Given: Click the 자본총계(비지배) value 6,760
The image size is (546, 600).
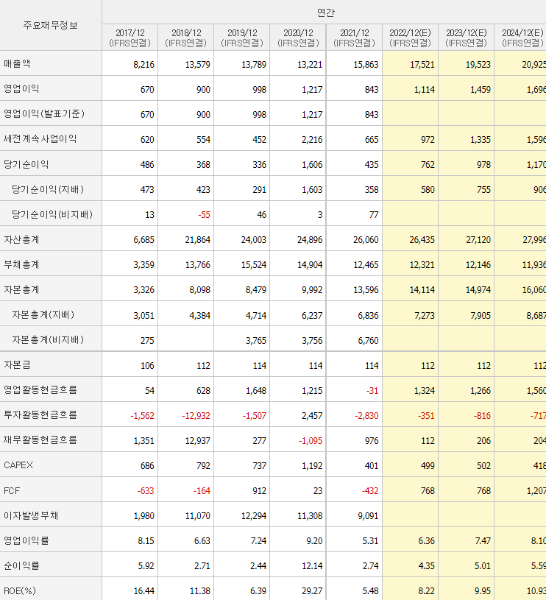Looking at the screenshot, I should [368, 341].
